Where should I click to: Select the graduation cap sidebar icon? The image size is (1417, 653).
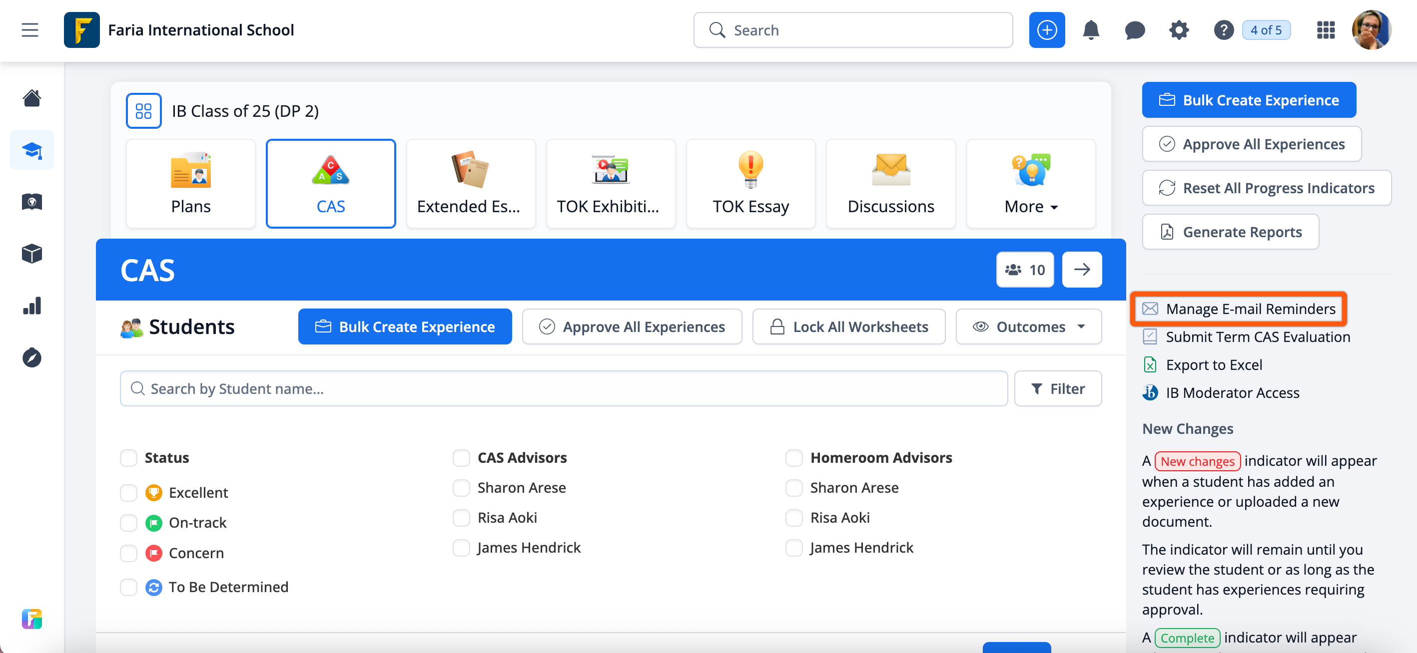click(32, 150)
